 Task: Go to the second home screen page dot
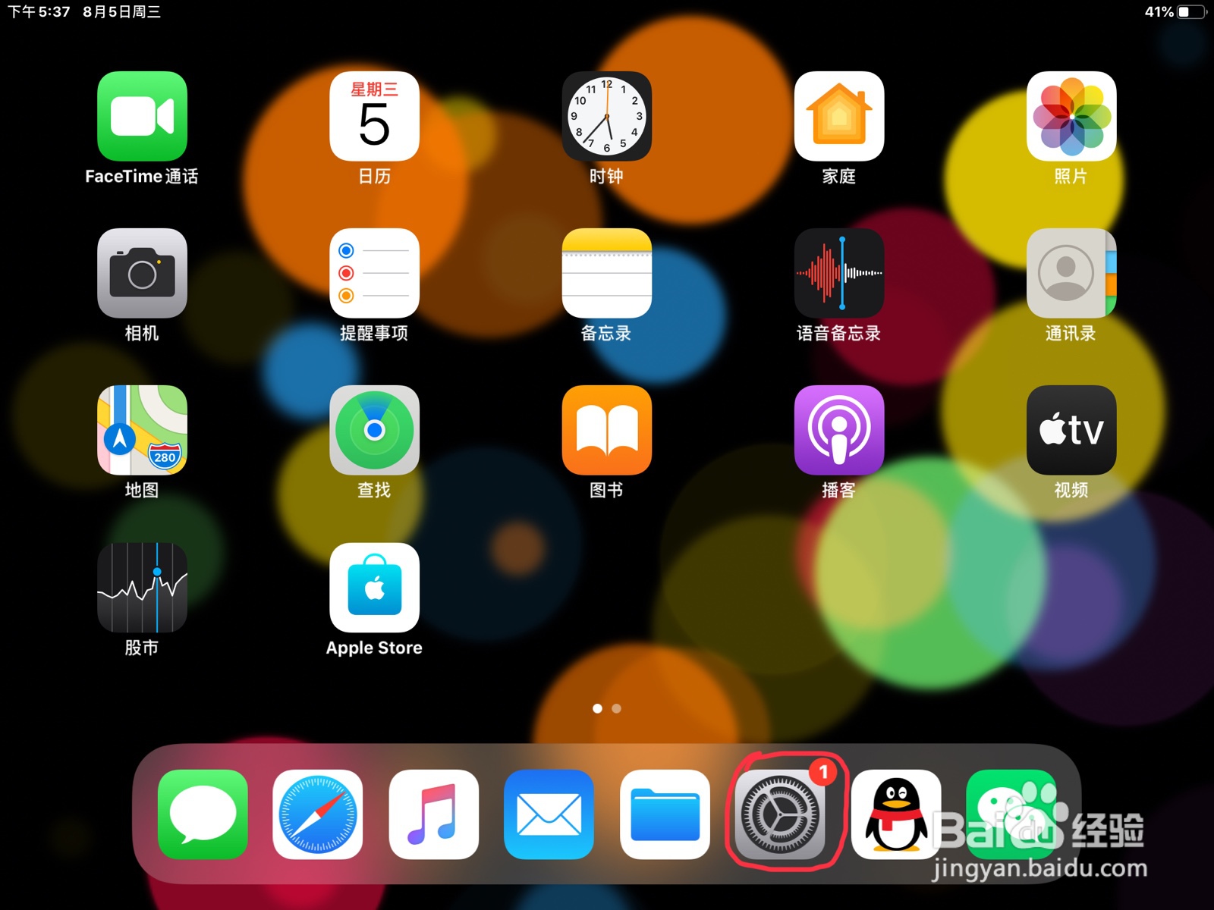coord(616,708)
